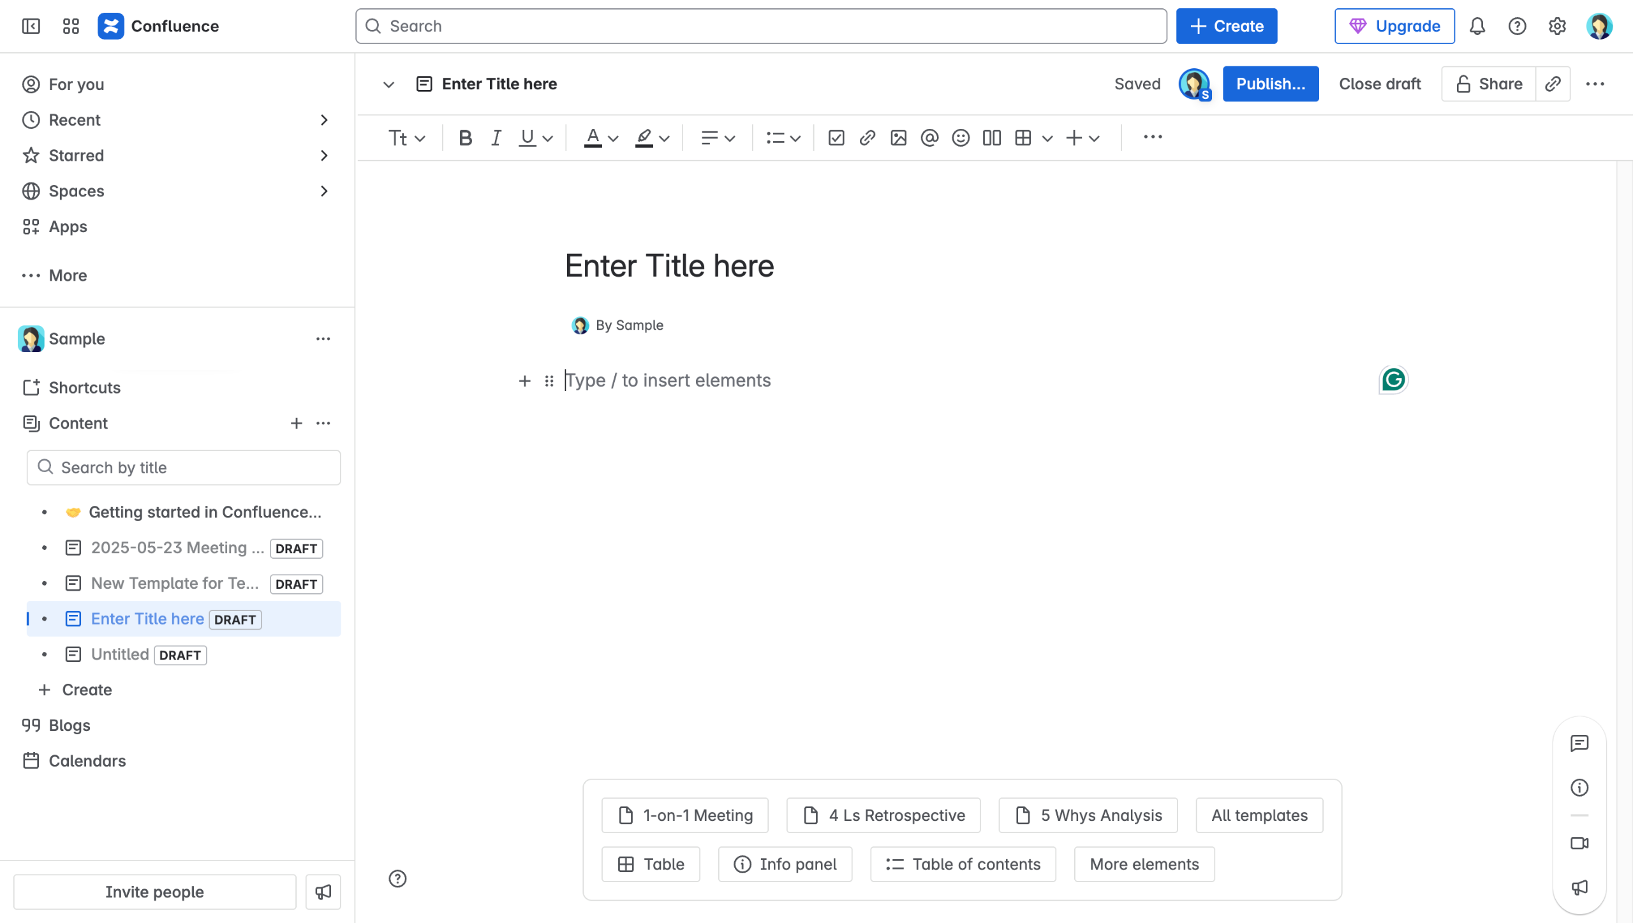
Task: Insert a column layout from the toolbar
Action: coord(991,138)
